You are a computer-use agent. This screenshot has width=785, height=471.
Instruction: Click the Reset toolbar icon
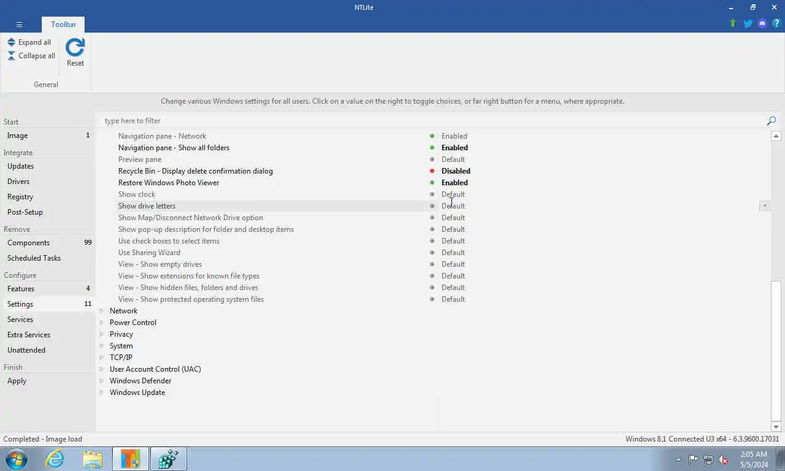pos(75,48)
